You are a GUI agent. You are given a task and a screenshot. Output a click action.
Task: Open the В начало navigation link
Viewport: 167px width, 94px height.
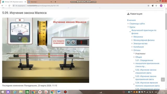point(132,20)
